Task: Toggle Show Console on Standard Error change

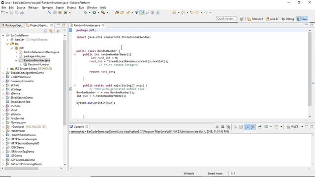Action: point(252,127)
